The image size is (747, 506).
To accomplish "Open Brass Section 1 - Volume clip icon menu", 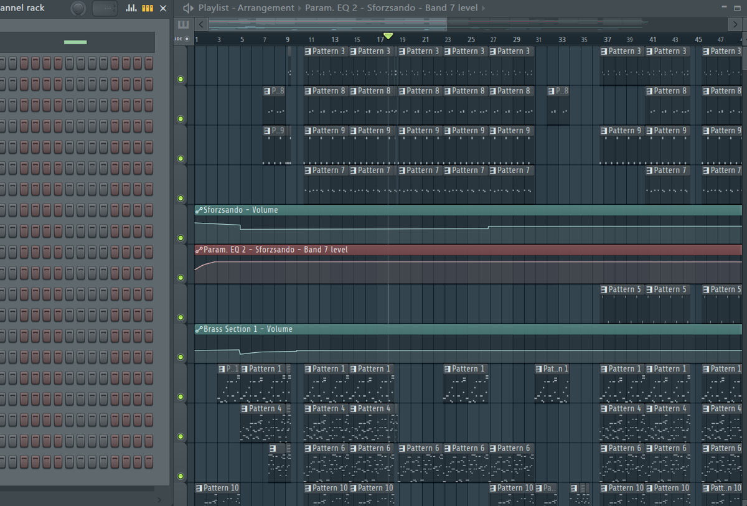I will click(x=199, y=329).
